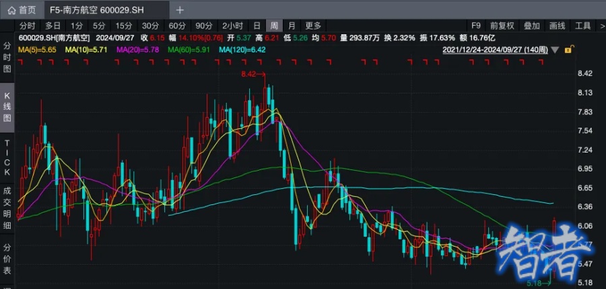Click the MA(10)=5.71 indicator label
Screen dimensions: 606x289
(x=86, y=49)
